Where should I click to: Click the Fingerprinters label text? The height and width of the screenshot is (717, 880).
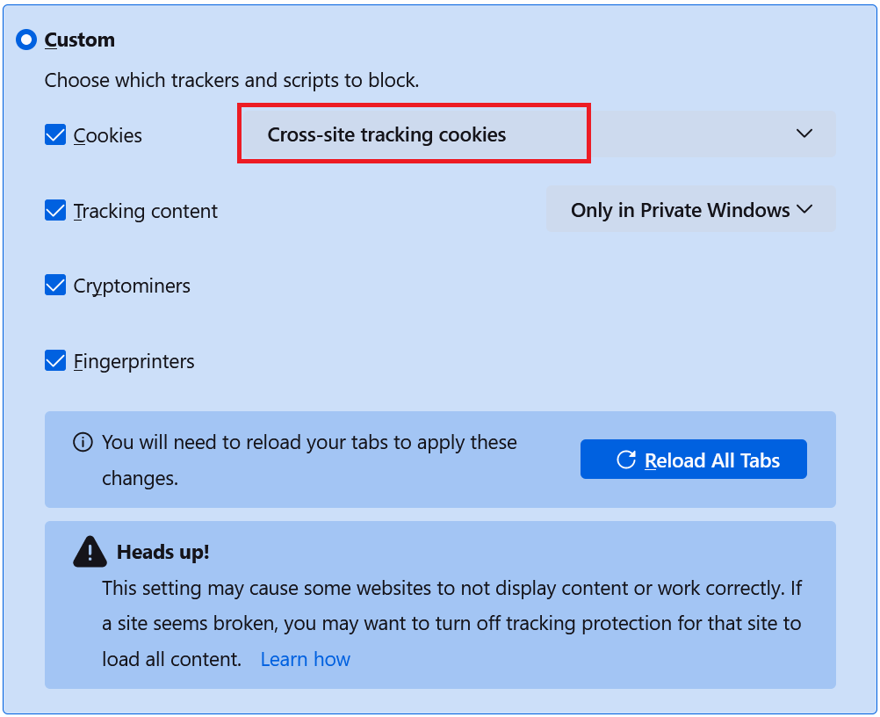click(x=135, y=360)
